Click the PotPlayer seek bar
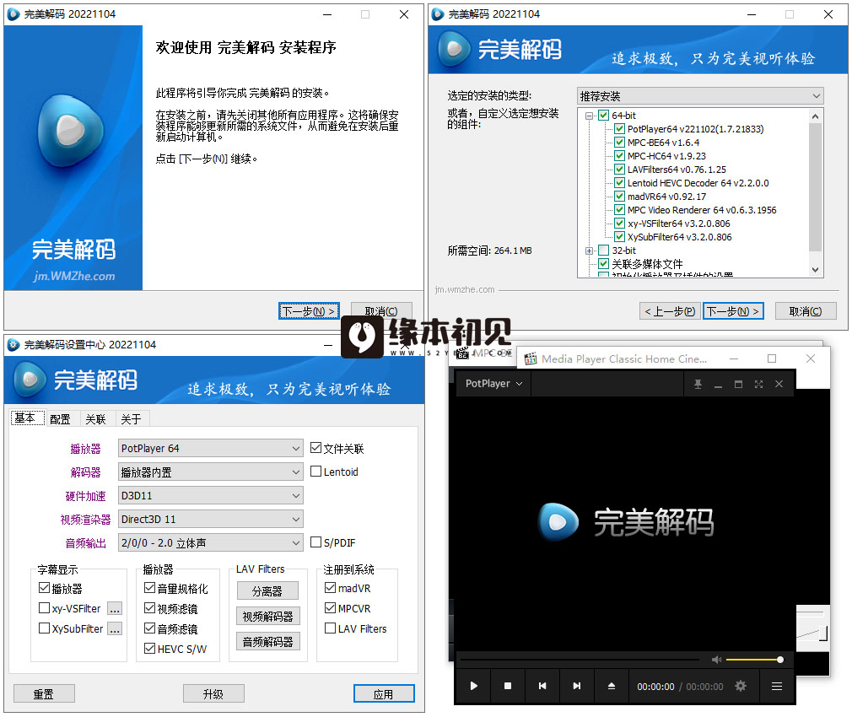 coord(580,660)
